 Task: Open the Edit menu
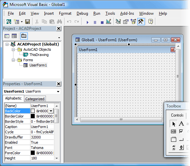22,13
